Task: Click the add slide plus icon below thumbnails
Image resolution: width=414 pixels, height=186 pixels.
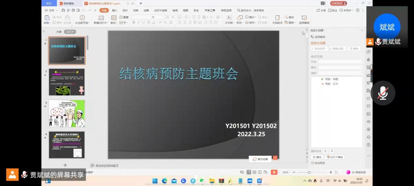Action: [x=65, y=165]
